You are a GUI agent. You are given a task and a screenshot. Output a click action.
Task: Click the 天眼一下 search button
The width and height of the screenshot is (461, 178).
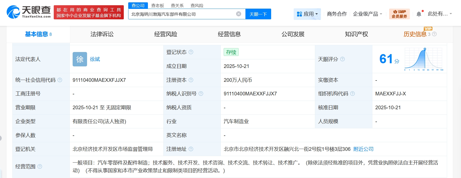(x=258, y=14)
